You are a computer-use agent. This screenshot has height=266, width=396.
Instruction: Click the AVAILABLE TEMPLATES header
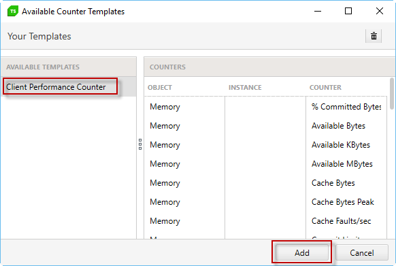[x=43, y=67]
